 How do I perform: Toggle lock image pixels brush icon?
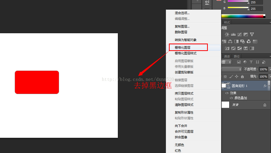(231, 76)
